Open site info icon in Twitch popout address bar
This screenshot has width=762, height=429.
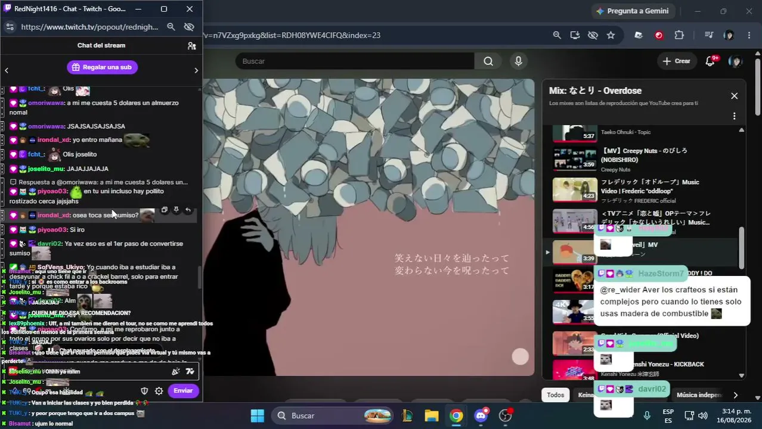(10, 27)
